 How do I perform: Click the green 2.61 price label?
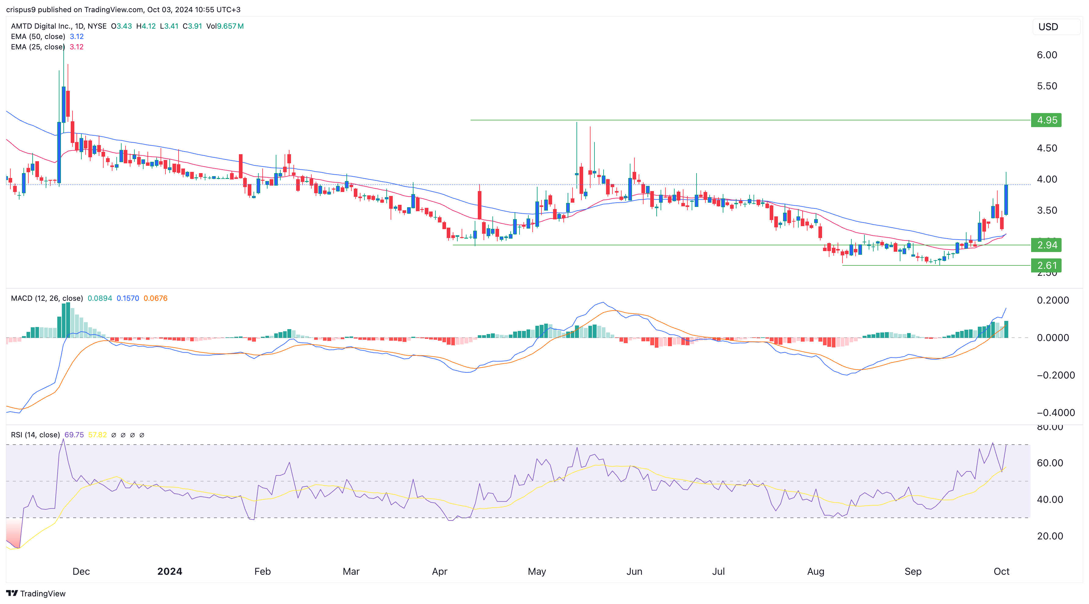(1046, 265)
